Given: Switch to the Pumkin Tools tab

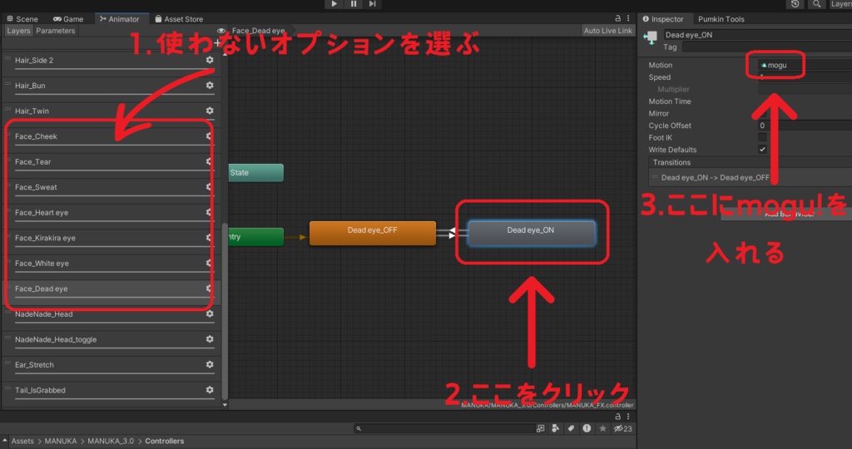Looking at the screenshot, I should (x=721, y=19).
